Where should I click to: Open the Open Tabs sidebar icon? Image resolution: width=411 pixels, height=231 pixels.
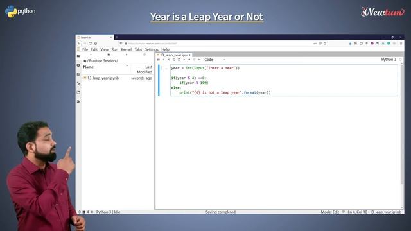(78, 92)
